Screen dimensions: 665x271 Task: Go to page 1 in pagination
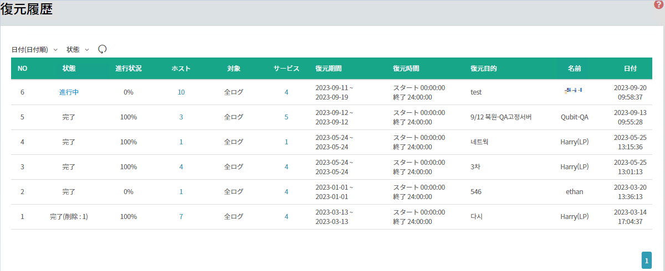pos(646,260)
